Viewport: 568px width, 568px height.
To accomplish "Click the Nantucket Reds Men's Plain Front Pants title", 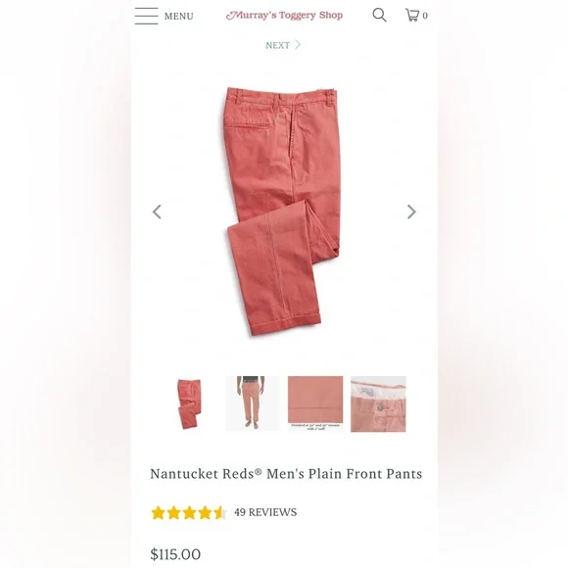I will [286, 474].
